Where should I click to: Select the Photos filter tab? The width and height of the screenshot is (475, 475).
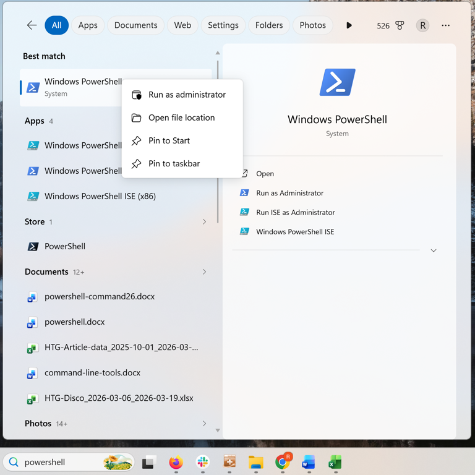312,25
